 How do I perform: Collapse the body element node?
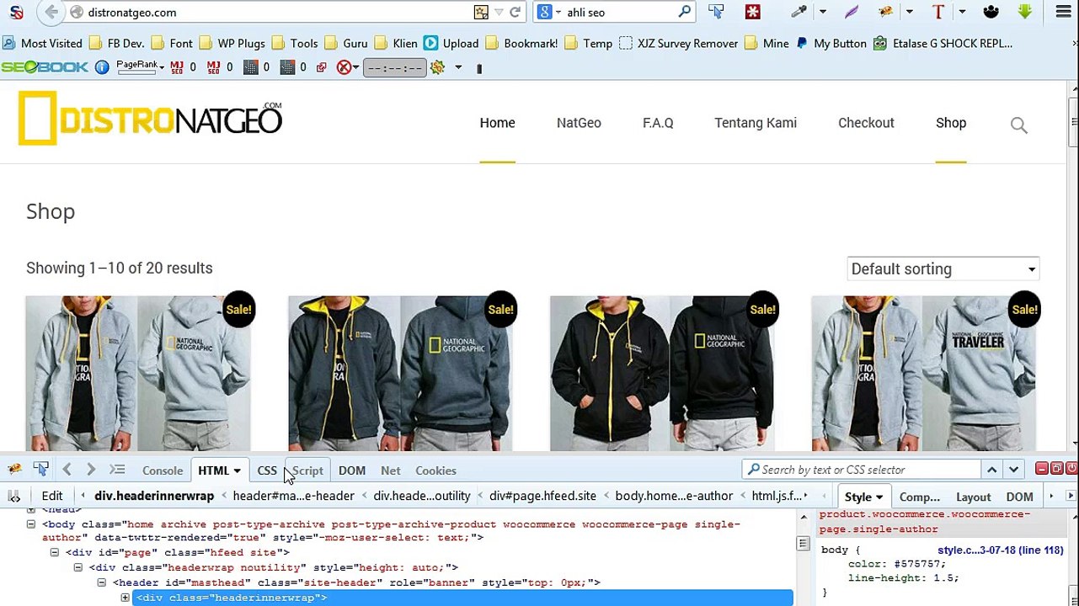click(31, 524)
